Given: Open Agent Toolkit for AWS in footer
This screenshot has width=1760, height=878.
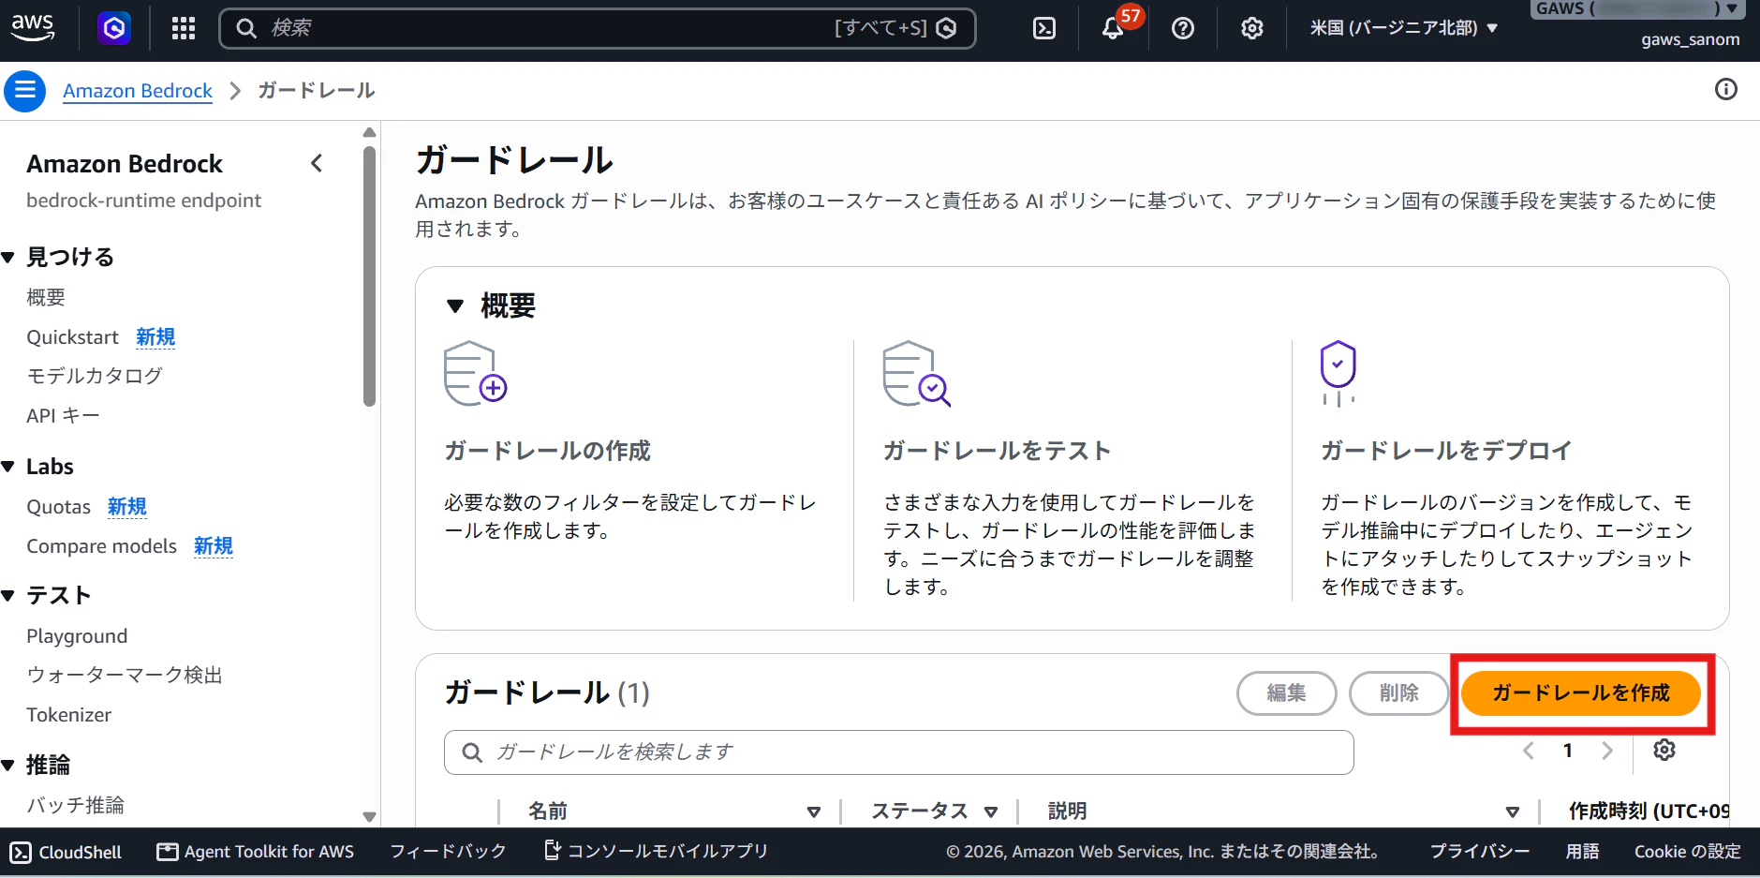Looking at the screenshot, I should pos(256,852).
